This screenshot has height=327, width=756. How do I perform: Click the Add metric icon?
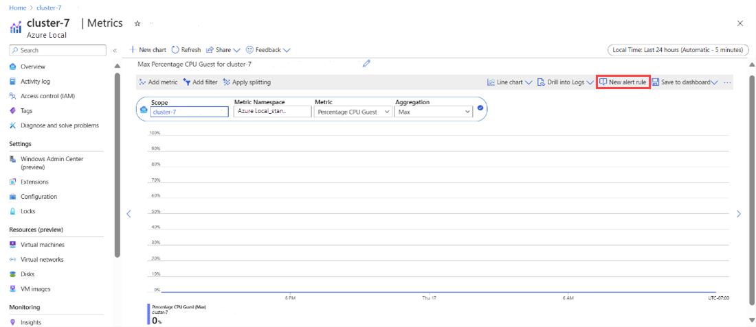(142, 82)
